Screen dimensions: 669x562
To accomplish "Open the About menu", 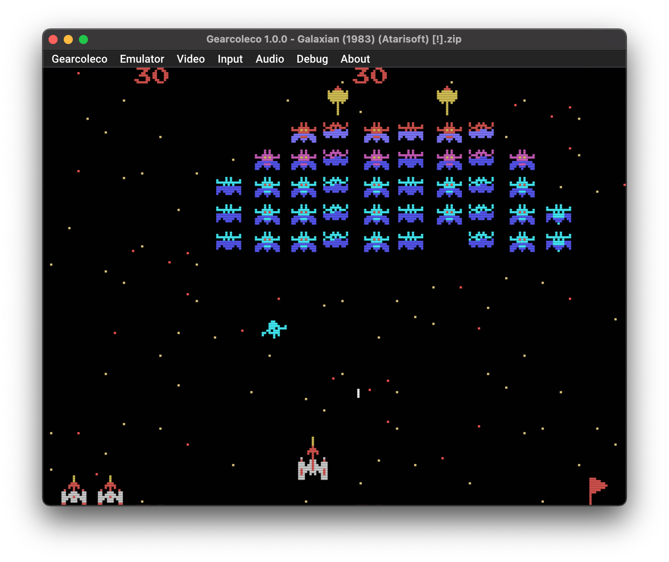I will 355,59.
